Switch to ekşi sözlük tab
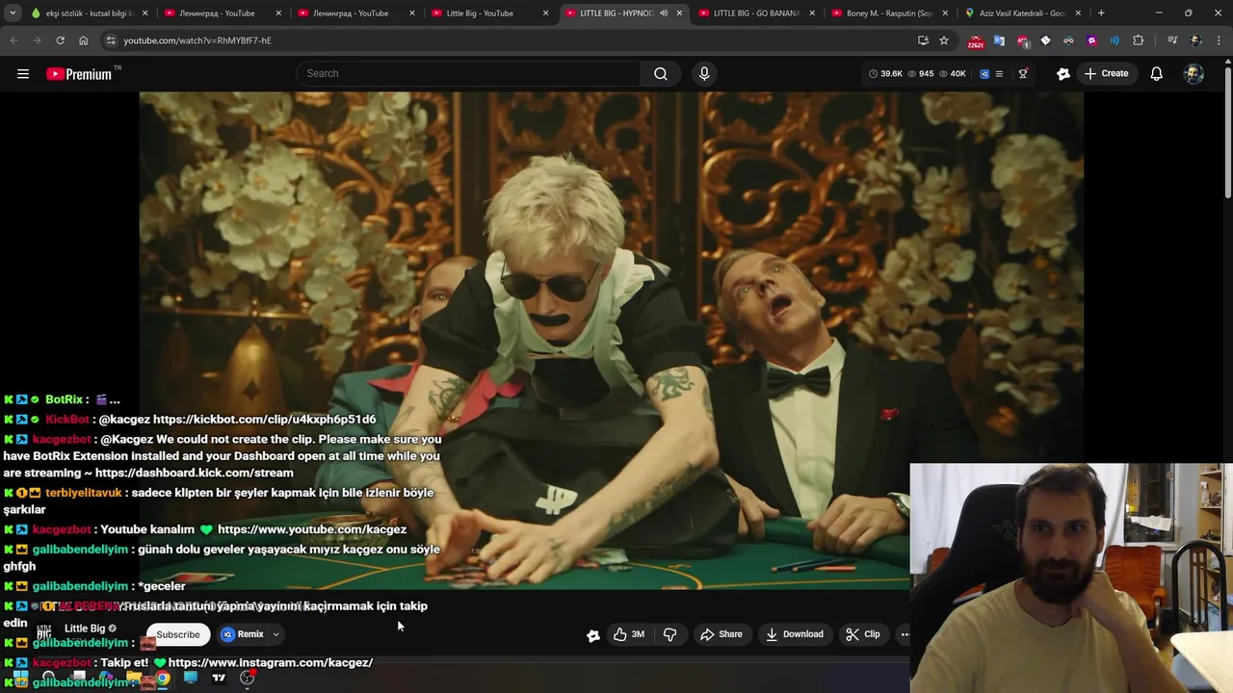 pos(89,13)
